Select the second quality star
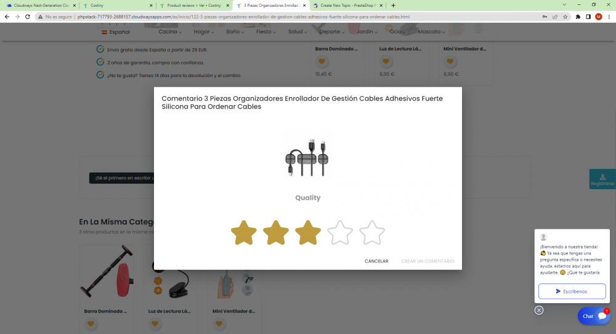 coord(276,232)
